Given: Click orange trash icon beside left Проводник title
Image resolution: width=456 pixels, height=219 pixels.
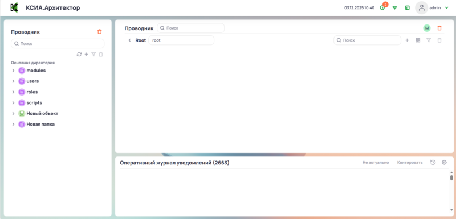Looking at the screenshot, I should 99,32.
